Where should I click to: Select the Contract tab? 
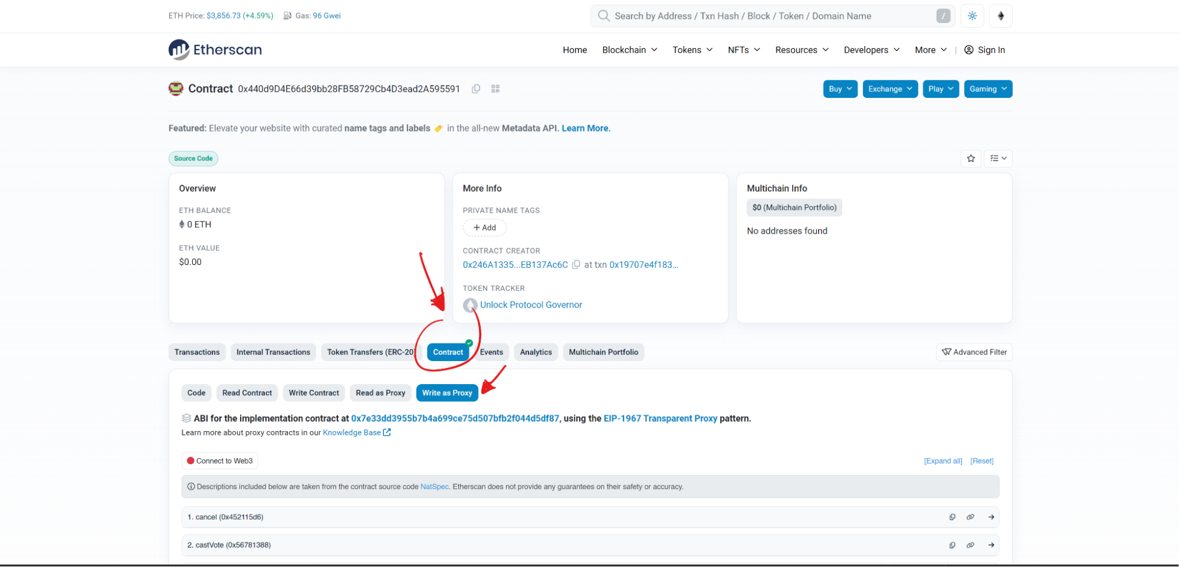(x=448, y=352)
